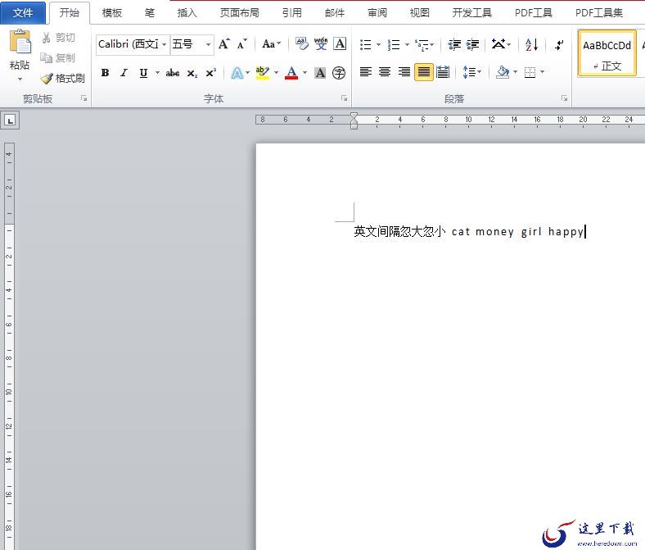Toggle Superscript formatting
645x550 pixels.
[x=210, y=73]
